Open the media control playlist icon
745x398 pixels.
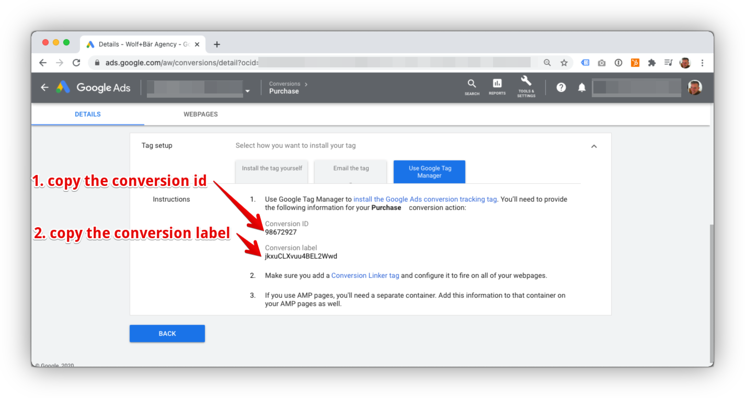[x=668, y=63]
